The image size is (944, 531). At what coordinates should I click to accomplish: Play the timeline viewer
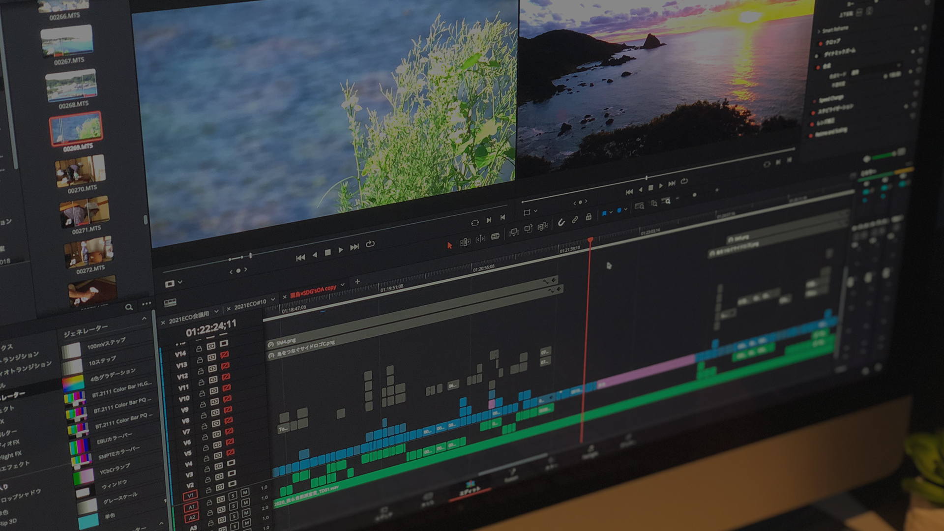pos(661,185)
